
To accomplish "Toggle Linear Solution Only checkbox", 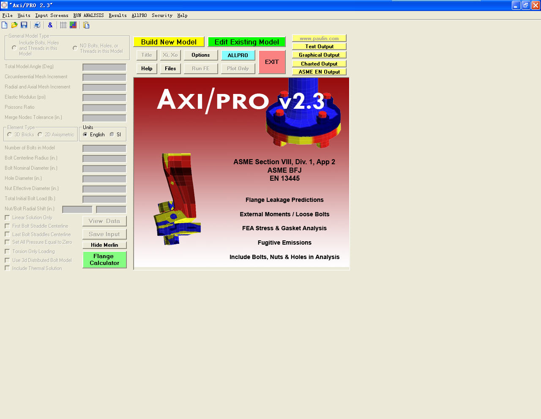I will pos(7,218).
